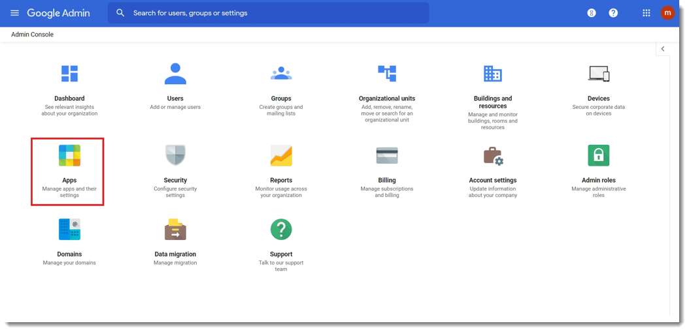The height and width of the screenshot is (332, 689).
Task: Open the Account settings briefcase icon
Action: click(x=493, y=156)
